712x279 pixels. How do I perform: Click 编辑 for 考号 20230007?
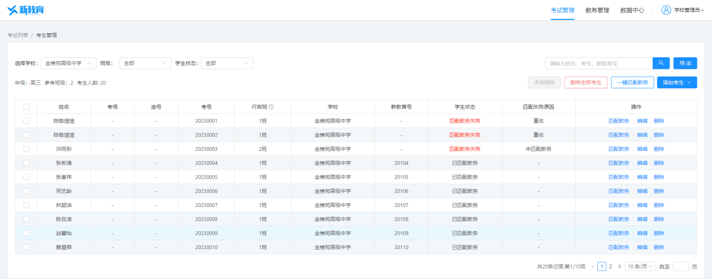point(642,205)
